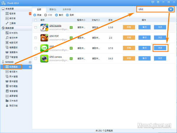The height and width of the screenshot is (133, 177).
Task: Collapse the MrMAD device section arrow
Action: [30, 62]
